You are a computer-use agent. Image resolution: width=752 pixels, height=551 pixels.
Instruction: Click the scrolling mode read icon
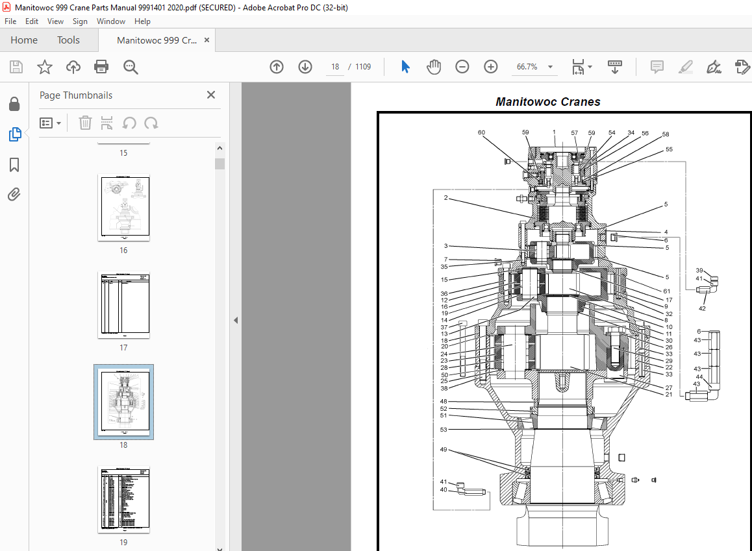click(614, 67)
